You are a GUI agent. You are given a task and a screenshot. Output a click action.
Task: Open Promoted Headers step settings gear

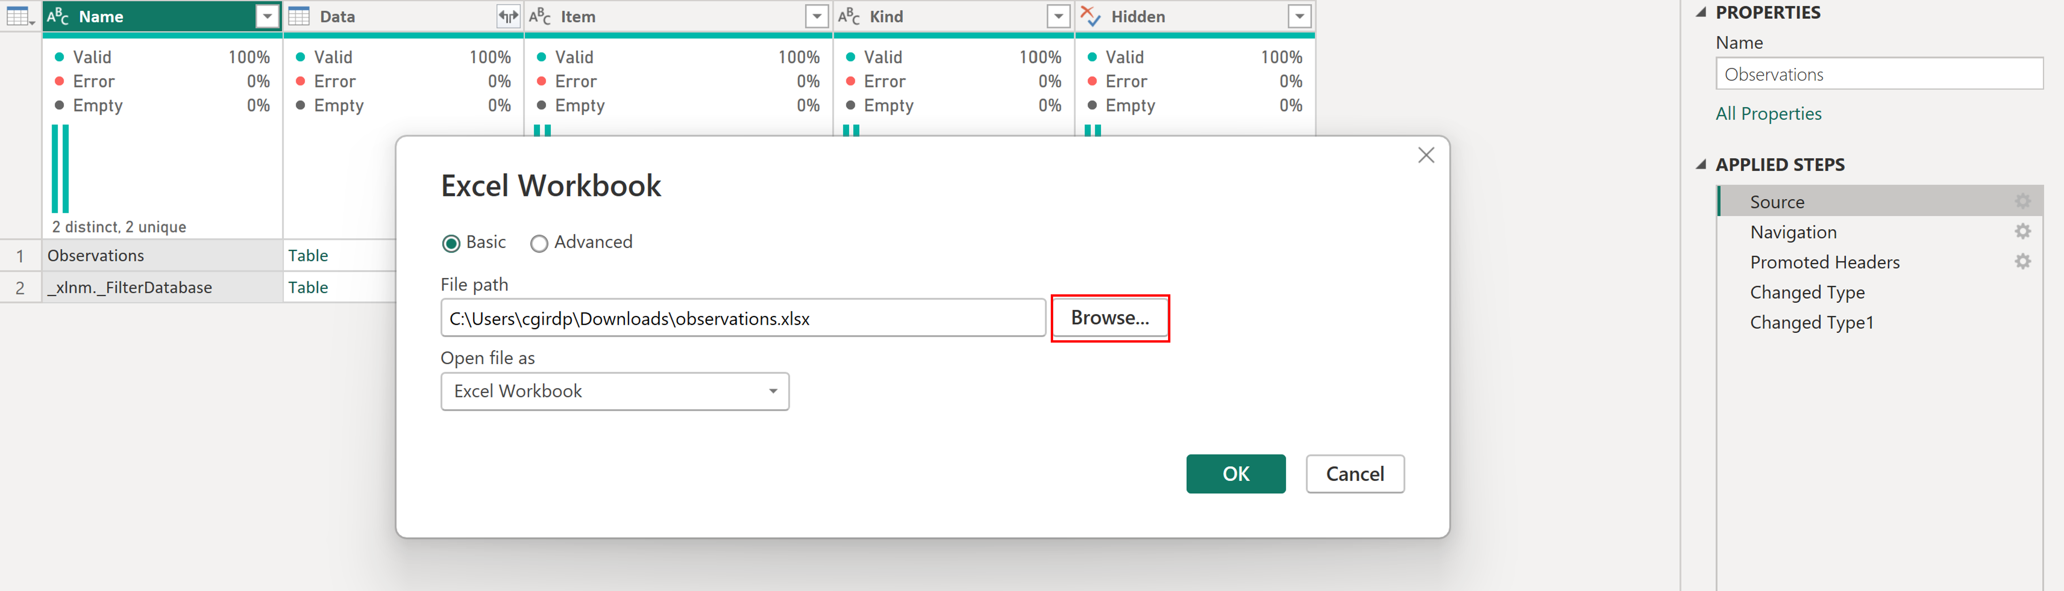(2022, 262)
